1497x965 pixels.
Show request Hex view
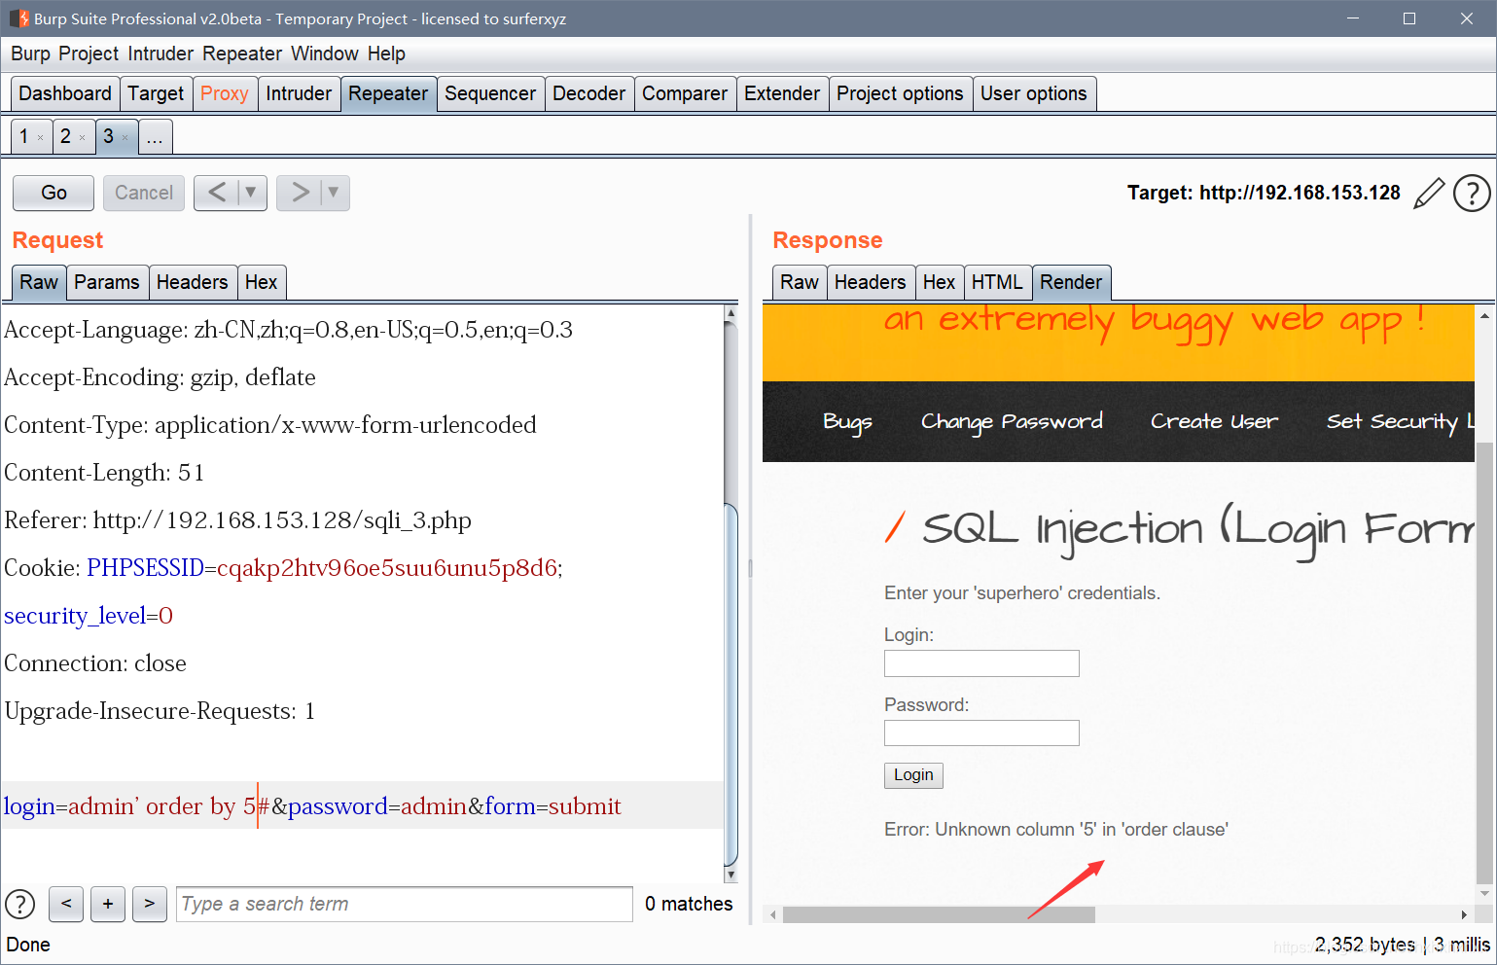(x=261, y=282)
